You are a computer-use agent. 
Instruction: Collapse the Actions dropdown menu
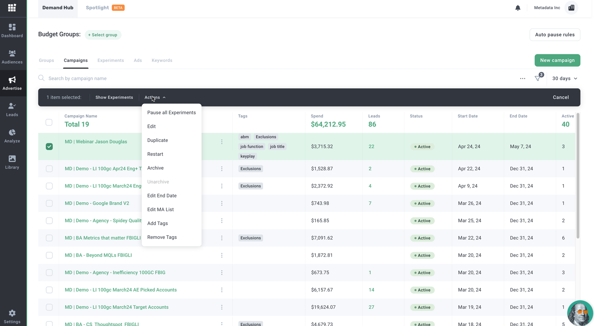[155, 97]
